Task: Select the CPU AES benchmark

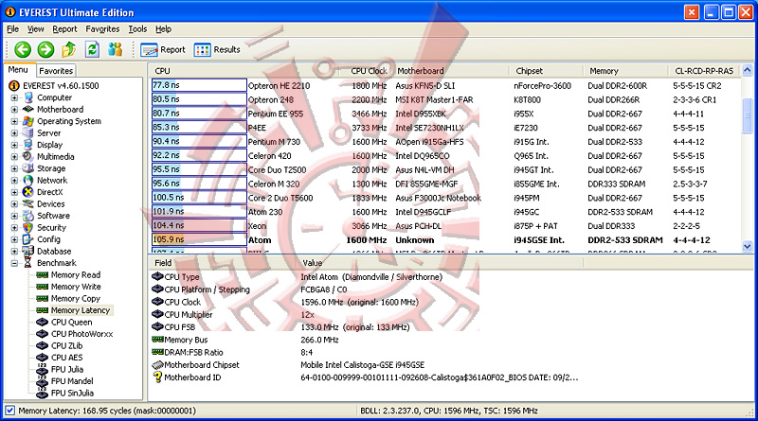Action: click(66, 358)
